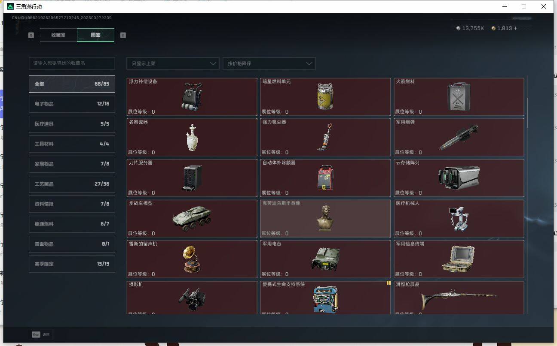This screenshot has height=346, width=557.
Task: Show the 资料情报 category
Action: coord(72,204)
